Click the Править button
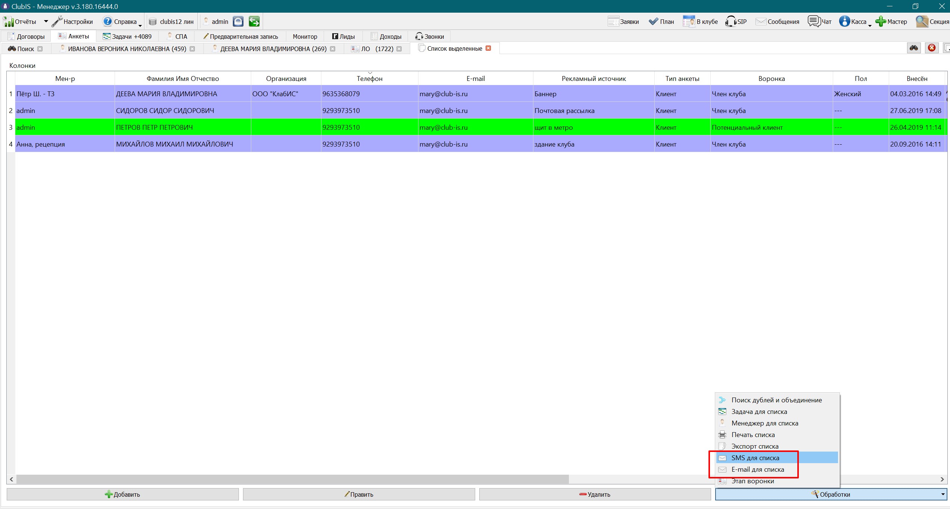 (x=359, y=494)
